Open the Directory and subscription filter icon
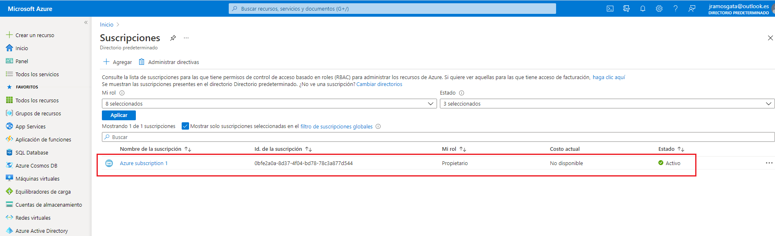 coord(626,9)
